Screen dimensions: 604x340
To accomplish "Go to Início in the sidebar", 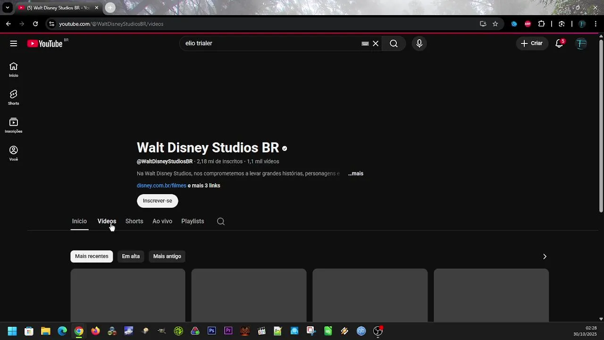I will [14, 69].
